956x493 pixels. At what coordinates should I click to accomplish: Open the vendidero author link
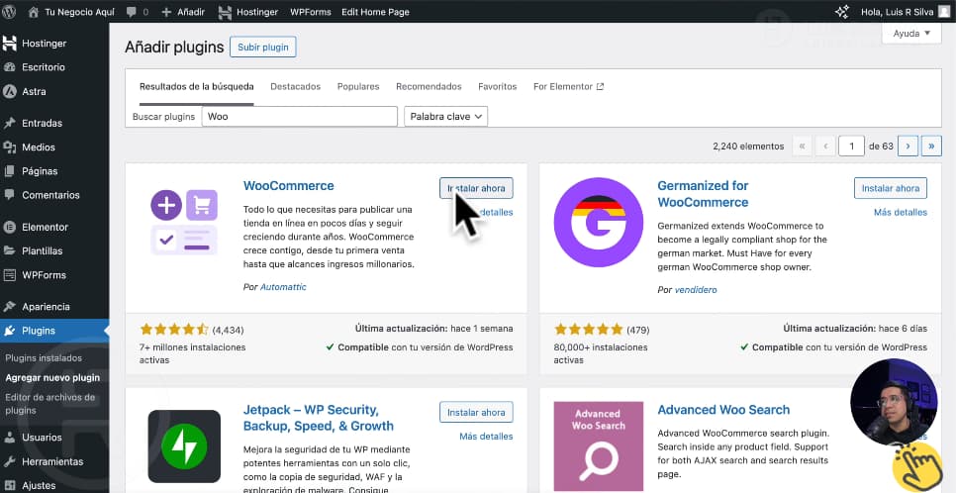click(x=696, y=290)
